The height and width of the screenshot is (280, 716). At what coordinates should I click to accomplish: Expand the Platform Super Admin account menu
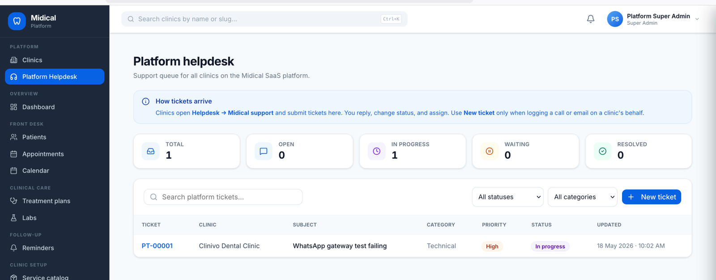point(697,19)
